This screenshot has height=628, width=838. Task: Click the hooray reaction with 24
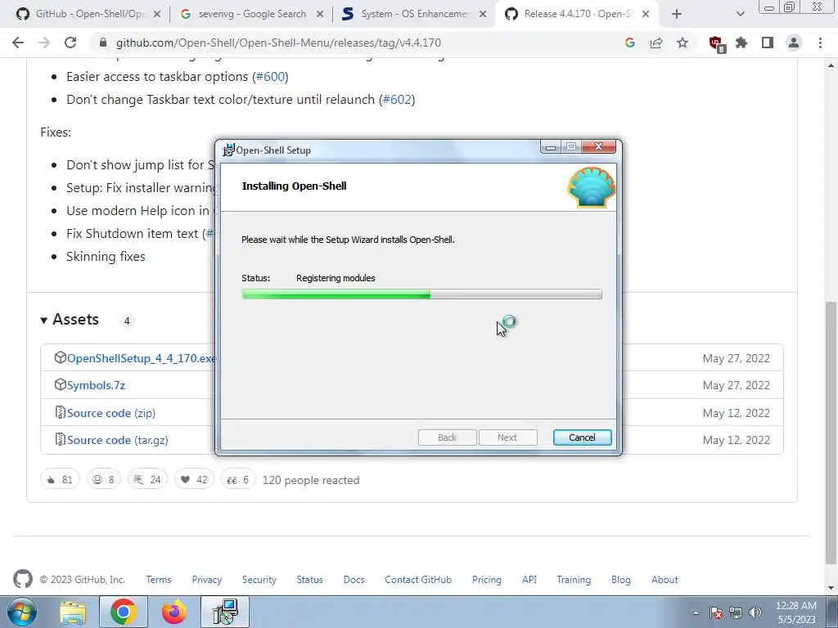click(x=147, y=479)
